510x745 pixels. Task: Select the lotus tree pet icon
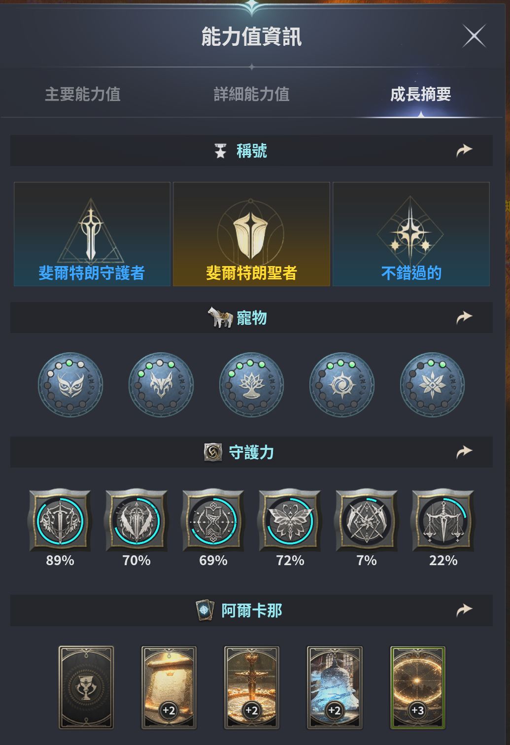point(251,384)
